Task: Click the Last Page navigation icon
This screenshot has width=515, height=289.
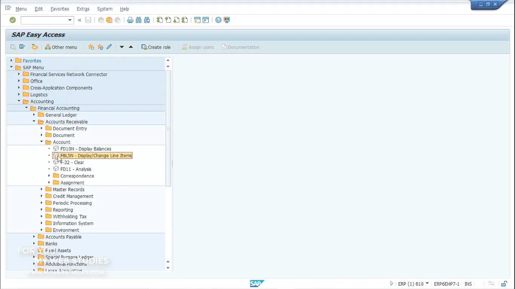Action: (184, 20)
